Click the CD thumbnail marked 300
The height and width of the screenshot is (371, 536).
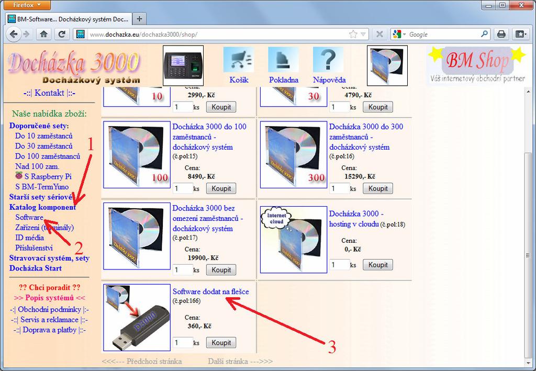294,155
